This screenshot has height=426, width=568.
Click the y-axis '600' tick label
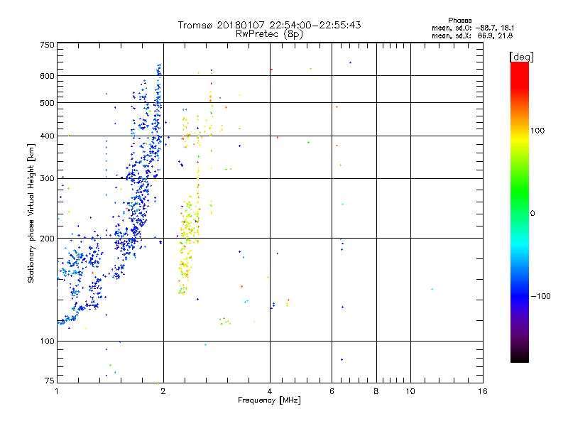tap(48, 76)
